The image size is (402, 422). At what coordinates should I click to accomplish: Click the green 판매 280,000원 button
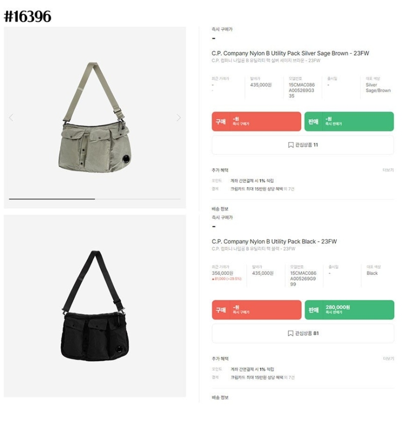(x=349, y=310)
